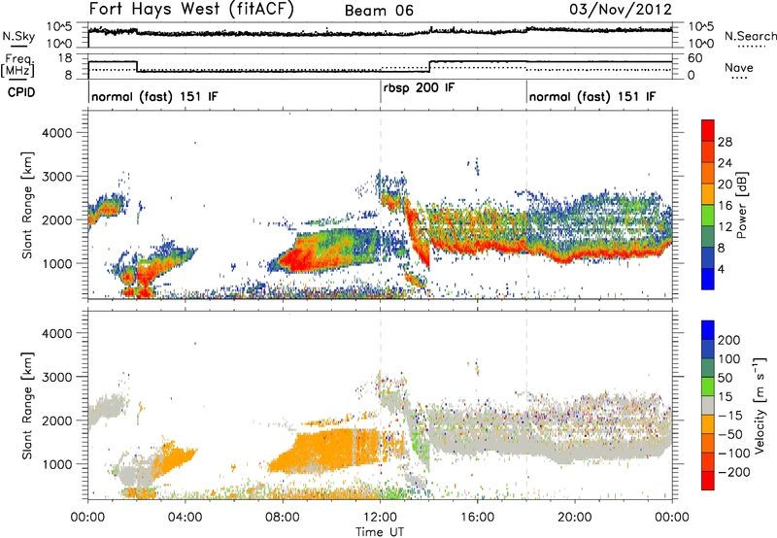This screenshot has width=777, height=538.
Task: Click the "2000" range tick in the velocity panel
Action: tap(56, 420)
